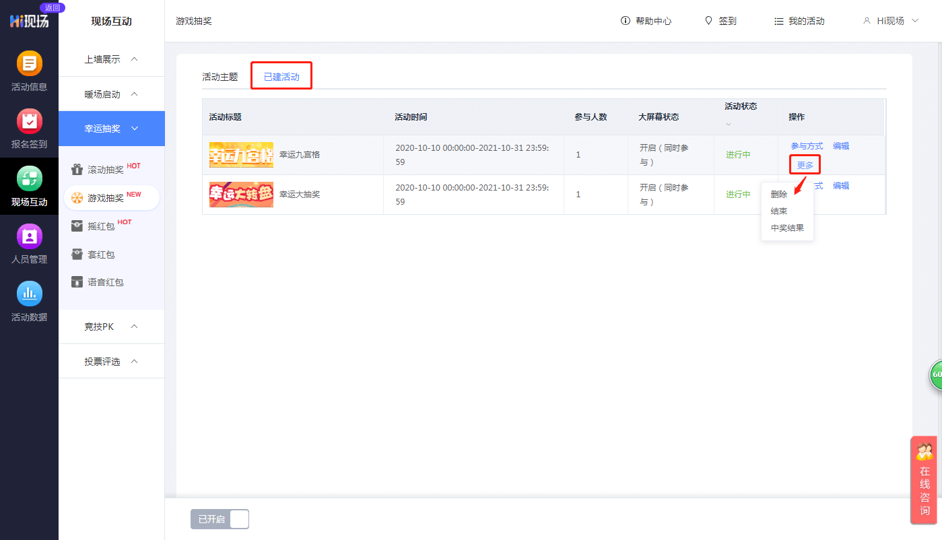Choose 删除 from the 更多 menu
The width and height of the screenshot is (942, 540).
pyautogui.click(x=779, y=194)
